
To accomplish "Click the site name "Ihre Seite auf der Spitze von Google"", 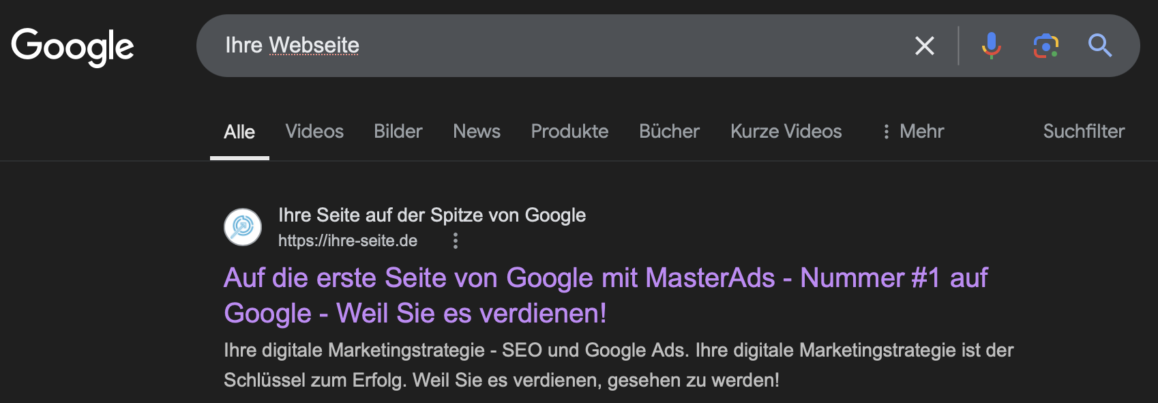I will click(432, 215).
